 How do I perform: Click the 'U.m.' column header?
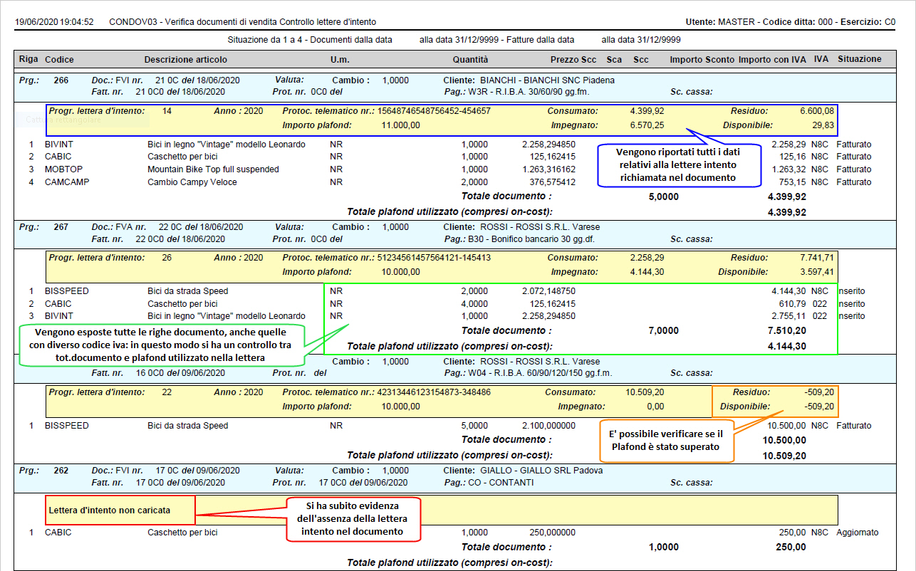pos(340,59)
